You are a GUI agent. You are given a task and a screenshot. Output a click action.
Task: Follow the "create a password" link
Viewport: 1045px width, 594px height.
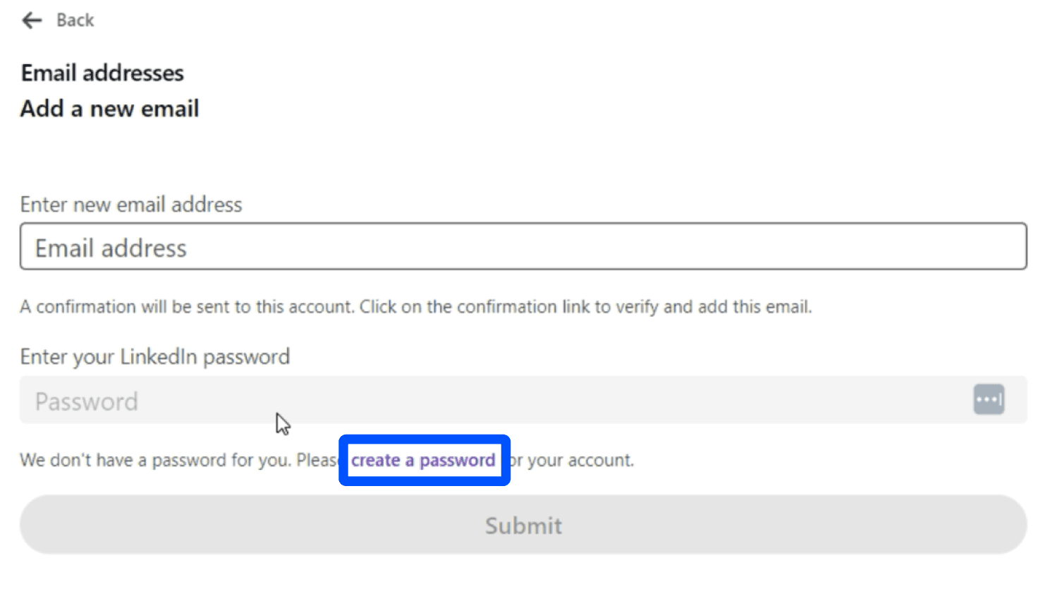pos(423,460)
